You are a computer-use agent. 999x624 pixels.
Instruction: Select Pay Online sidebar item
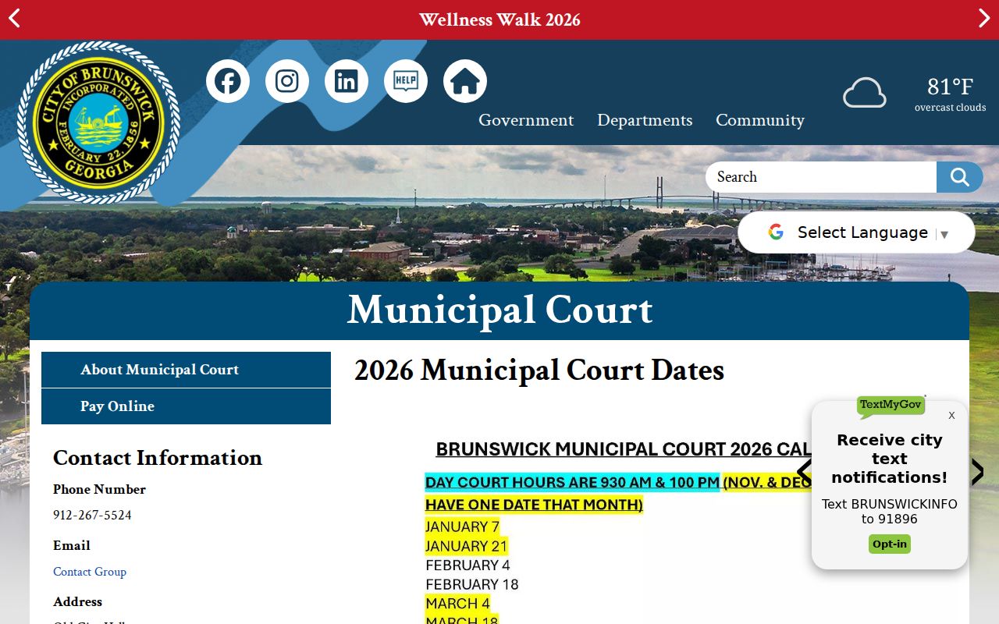click(186, 406)
